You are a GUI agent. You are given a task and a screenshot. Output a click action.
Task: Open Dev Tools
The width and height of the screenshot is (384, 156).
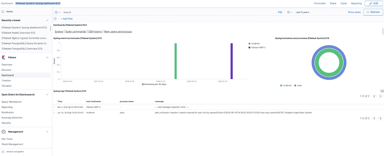(x=7, y=139)
